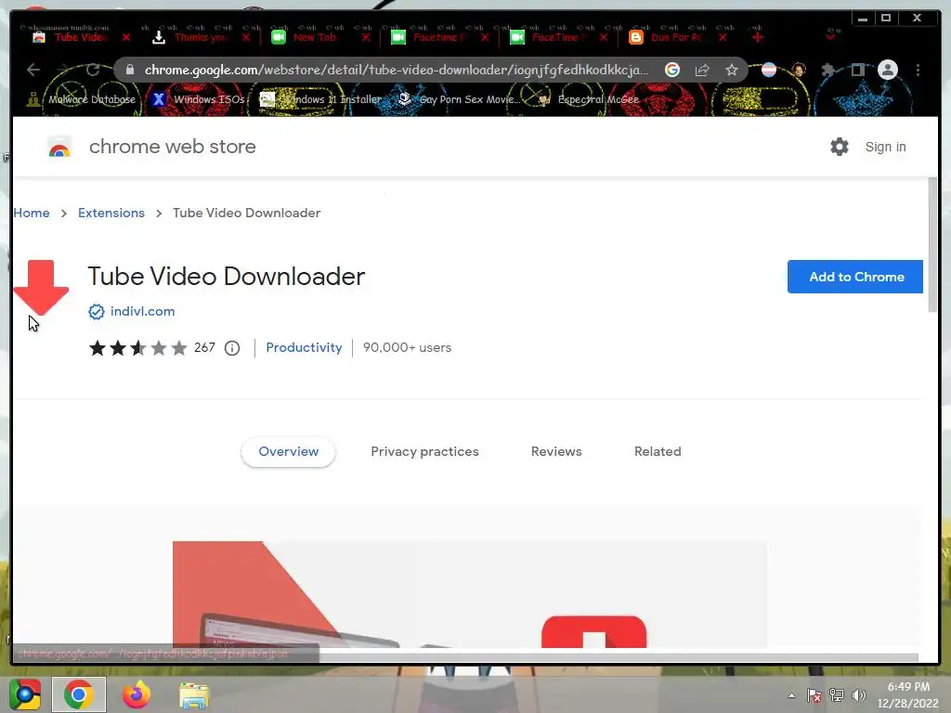
Task: Open File Explorer from the taskbar
Action: coord(194,695)
